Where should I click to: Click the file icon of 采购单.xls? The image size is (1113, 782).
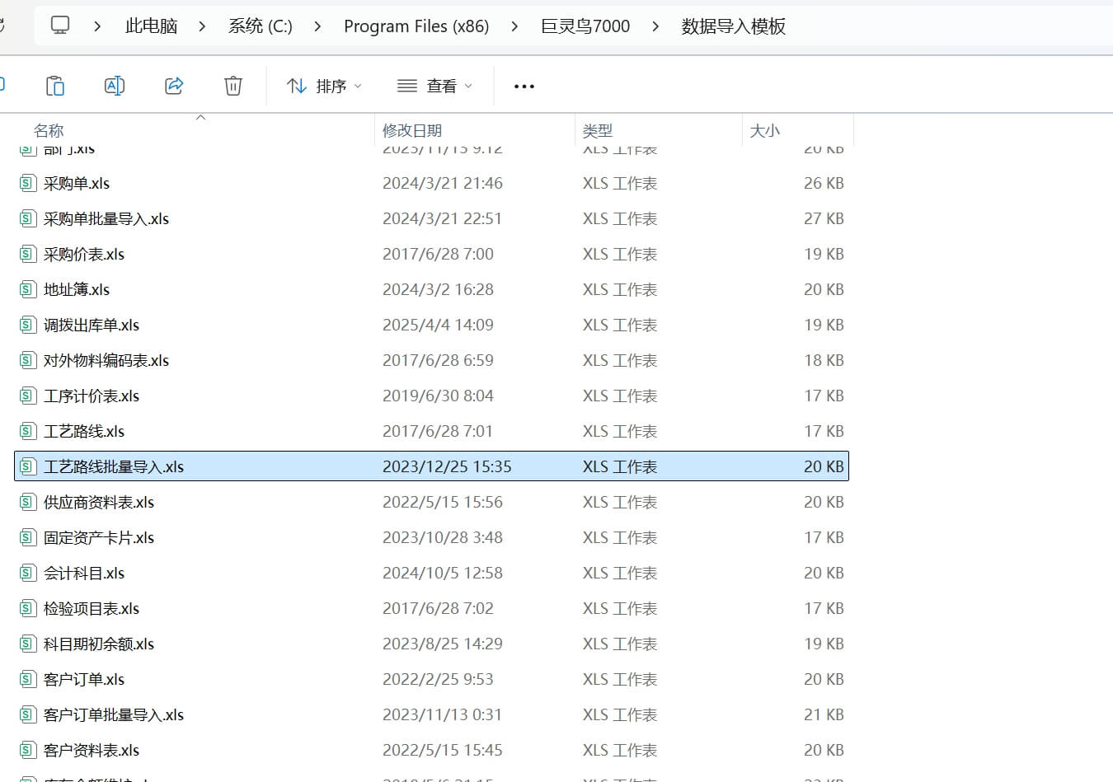[x=28, y=183]
